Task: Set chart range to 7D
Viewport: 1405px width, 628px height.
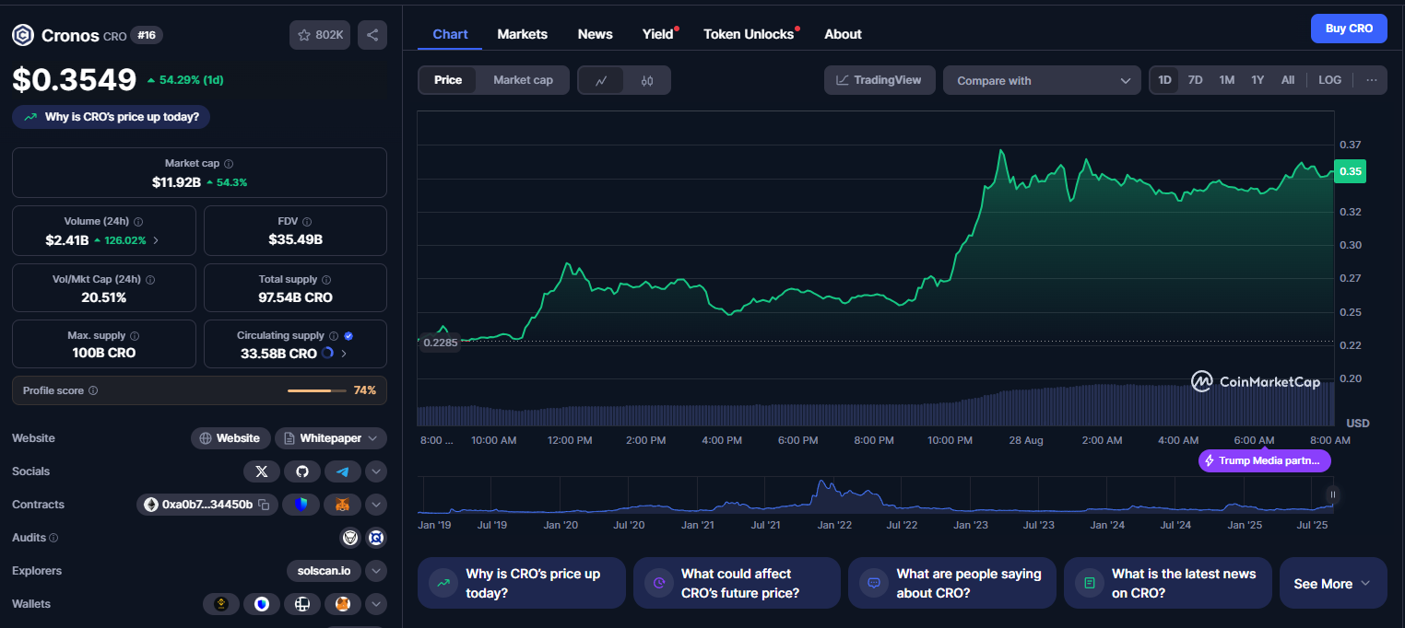Action: click(1196, 80)
